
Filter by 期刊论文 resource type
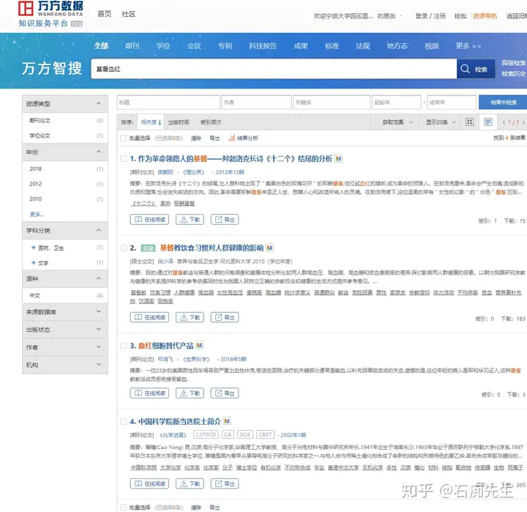[x=40, y=120]
